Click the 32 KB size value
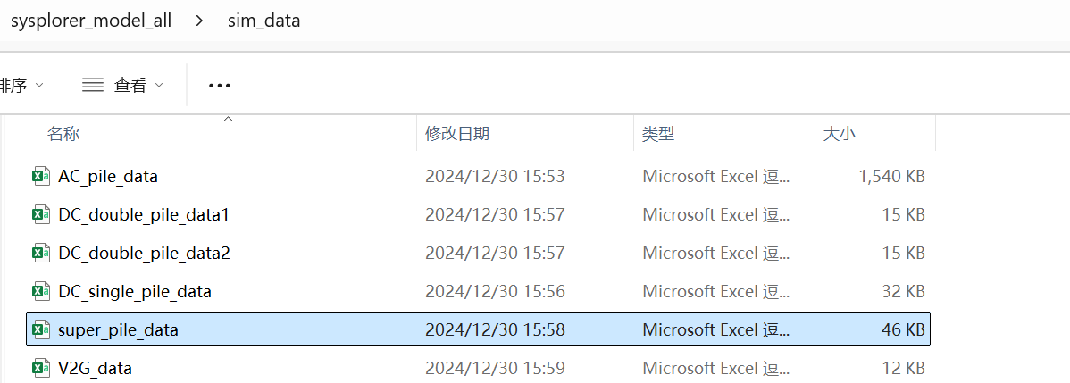 (904, 292)
